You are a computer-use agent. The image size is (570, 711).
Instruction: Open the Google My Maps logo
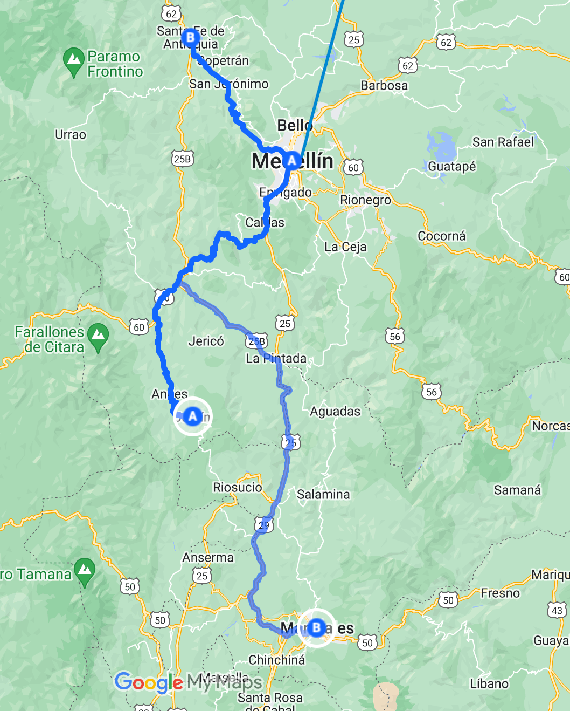[x=189, y=682]
